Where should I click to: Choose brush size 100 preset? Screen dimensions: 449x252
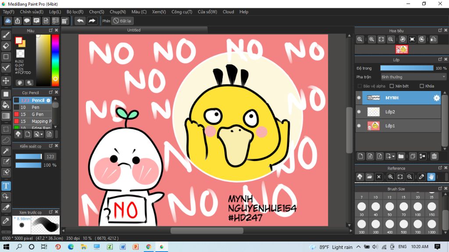(x=418, y=209)
